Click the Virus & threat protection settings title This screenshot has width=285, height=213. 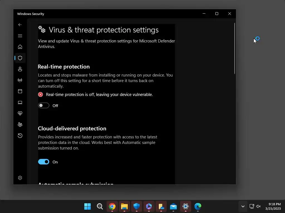pyautogui.click(x=104, y=30)
